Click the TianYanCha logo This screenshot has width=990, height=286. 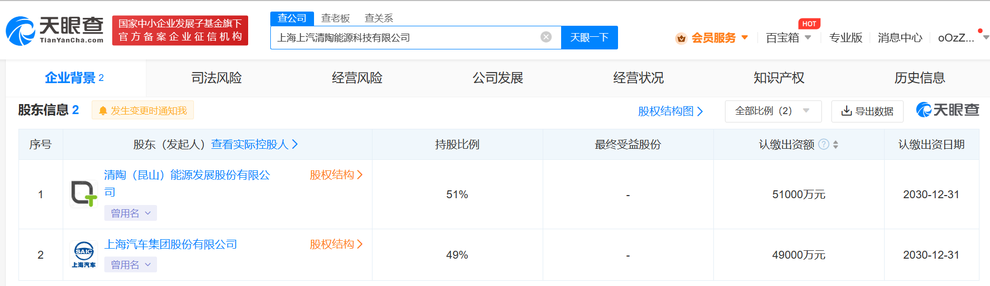coord(55,30)
